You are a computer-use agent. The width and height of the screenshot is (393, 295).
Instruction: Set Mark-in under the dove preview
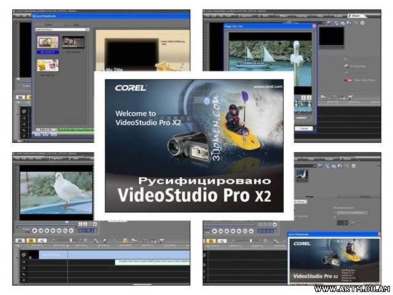click(x=80, y=224)
